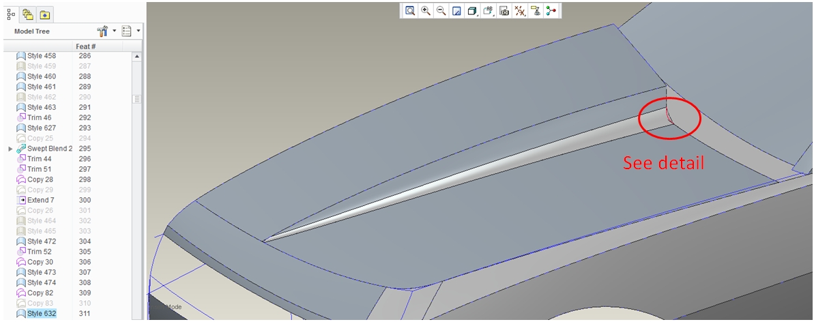Click the suppressed Style 459 icon

pos(20,66)
